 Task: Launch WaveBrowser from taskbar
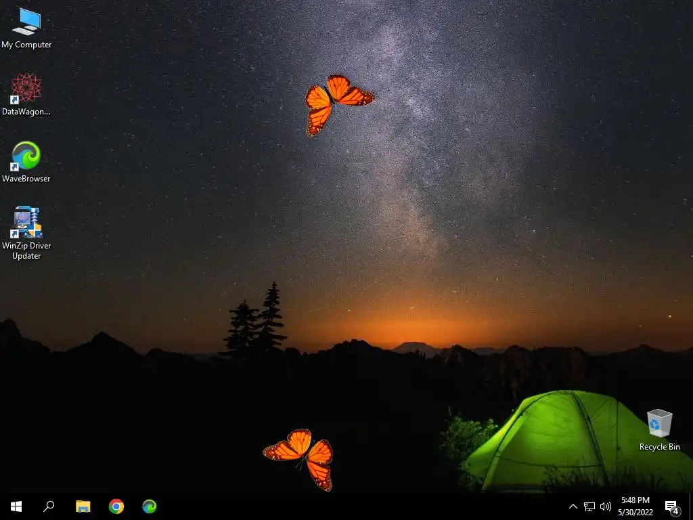click(150, 506)
